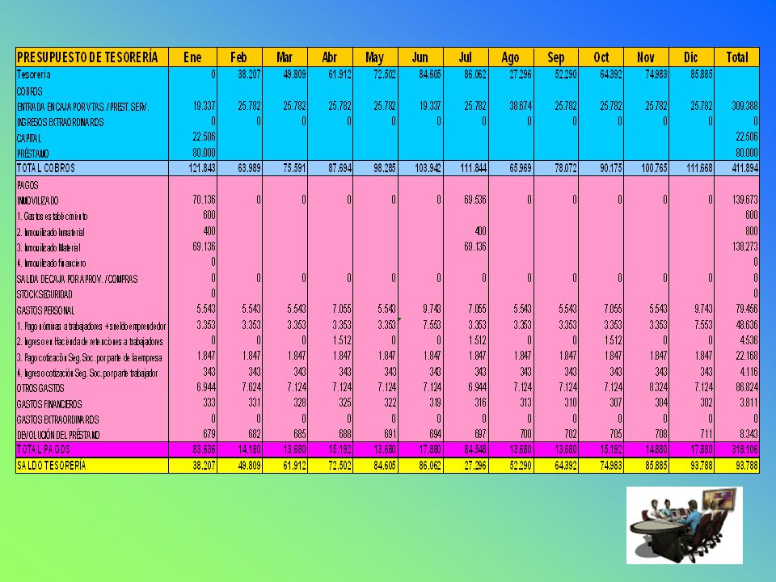Image resolution: width=776 pixels, height=582 pixels.
Task: Click the 'PRÉSTAMO' row label
Action: click(x=32, y=154)
